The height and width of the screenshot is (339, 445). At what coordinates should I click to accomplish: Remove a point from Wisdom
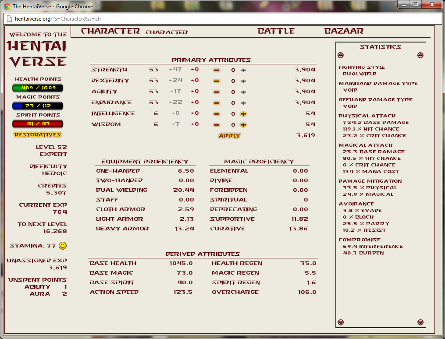217,125
